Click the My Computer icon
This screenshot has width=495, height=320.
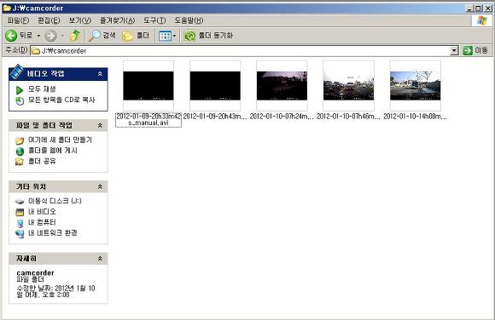tap(20, 223)
